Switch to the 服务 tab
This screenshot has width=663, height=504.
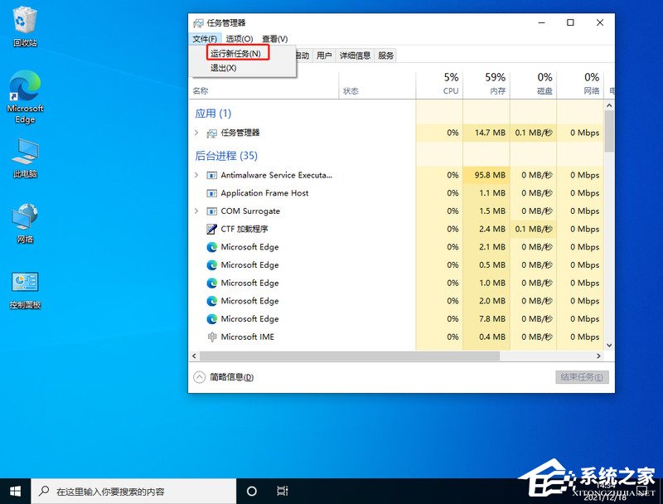pos(385,56)
